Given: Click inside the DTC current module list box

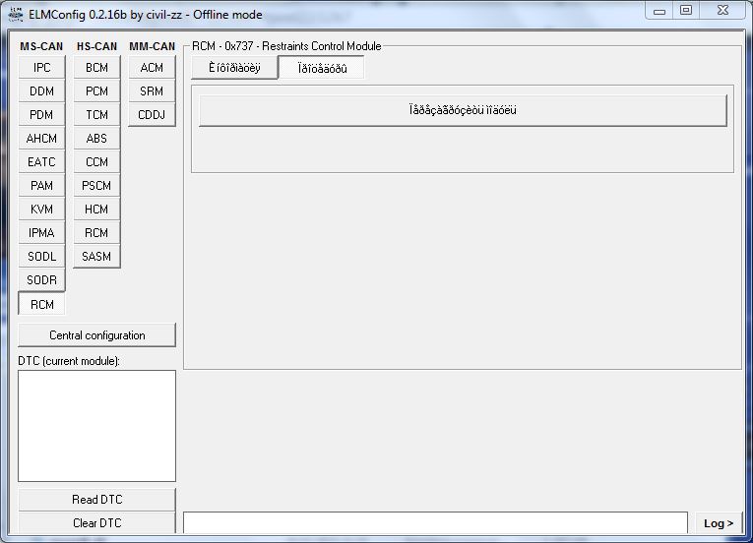Looking at the screenshot, I should click(x=96, y=426).
